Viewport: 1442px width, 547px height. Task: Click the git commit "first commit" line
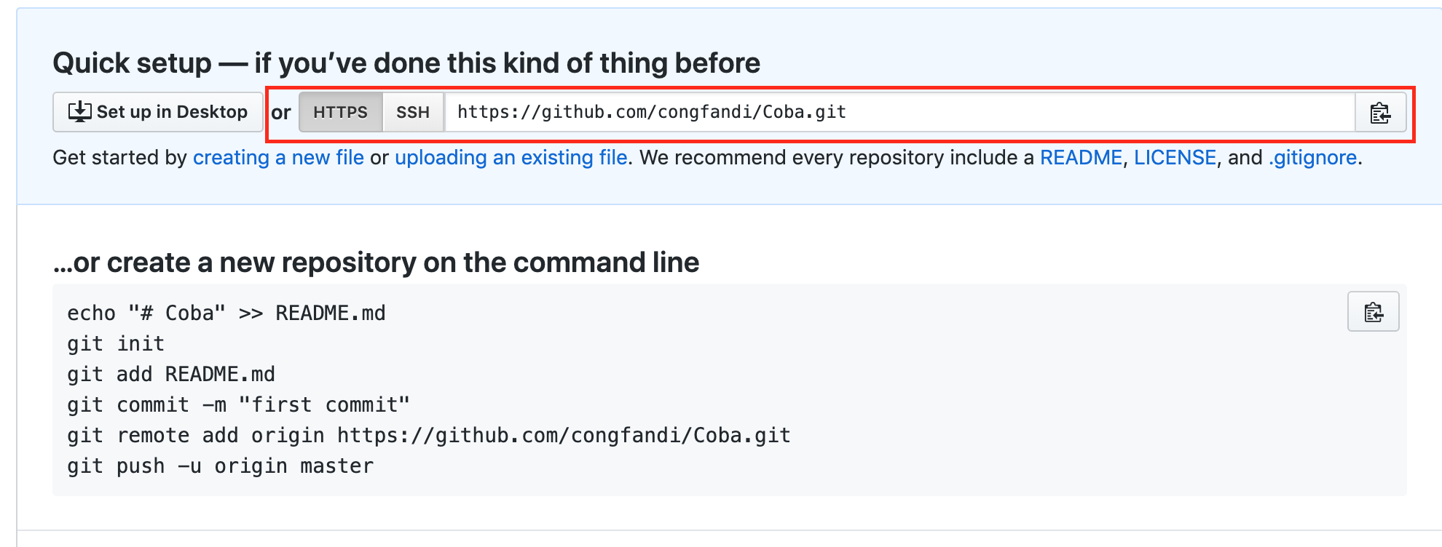[238, 405]
